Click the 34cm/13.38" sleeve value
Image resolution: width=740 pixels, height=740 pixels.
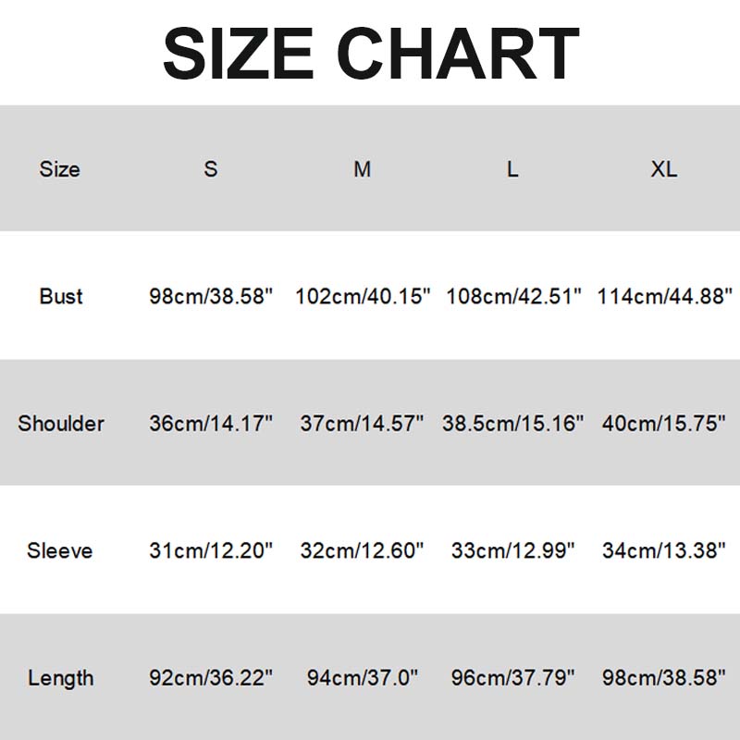[x=664, y=550]
